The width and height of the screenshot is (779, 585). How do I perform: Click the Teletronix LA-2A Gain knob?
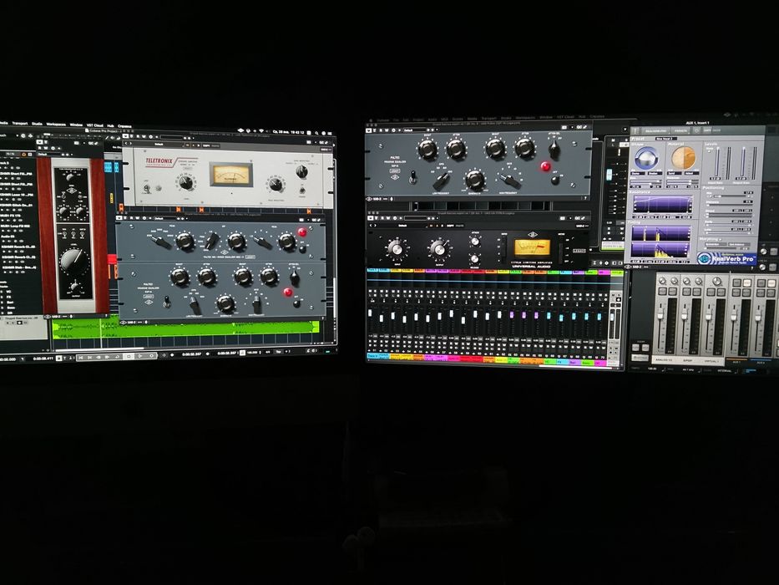pyautogui.click(x=186, y=182)
